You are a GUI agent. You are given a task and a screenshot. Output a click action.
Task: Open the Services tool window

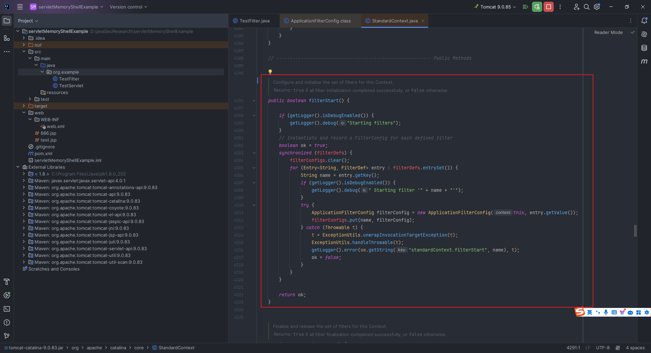(x=7, y=295)
